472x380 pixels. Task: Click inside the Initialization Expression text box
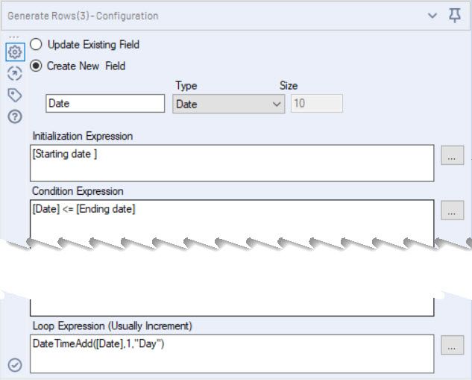(232, 163)
